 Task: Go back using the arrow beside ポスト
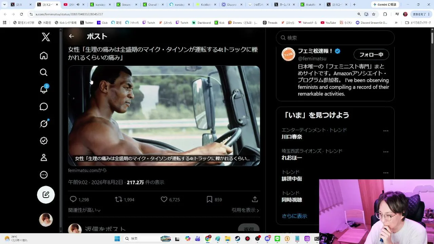(x=71, y=36)
